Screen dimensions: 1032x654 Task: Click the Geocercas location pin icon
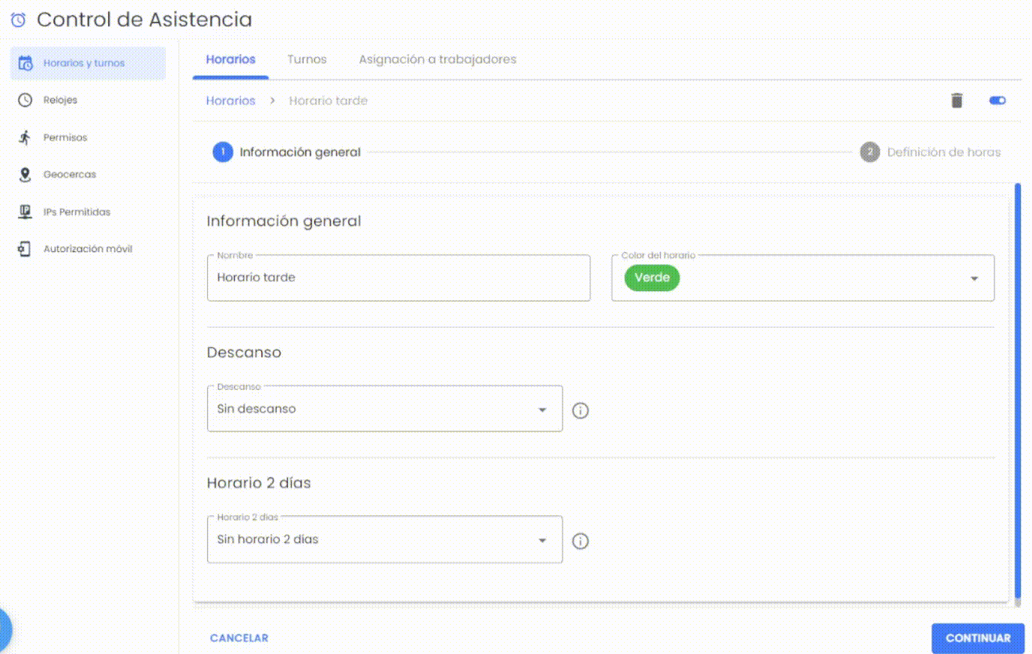tap(25, 174)
